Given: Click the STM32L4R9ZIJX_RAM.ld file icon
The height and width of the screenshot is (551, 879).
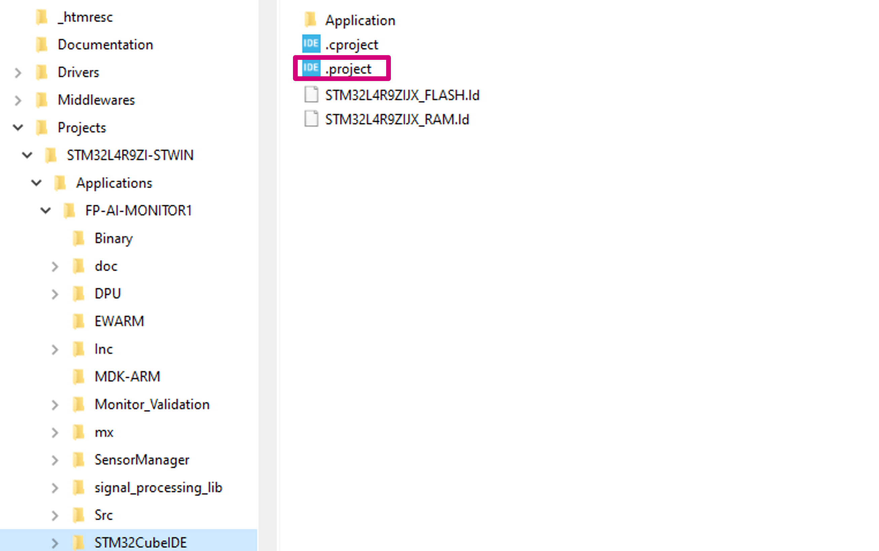Looking at the screenshot, I should [311, 119].
